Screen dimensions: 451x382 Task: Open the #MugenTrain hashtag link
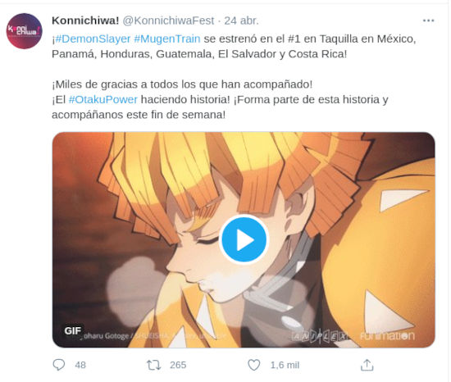[x=167, y=39]
